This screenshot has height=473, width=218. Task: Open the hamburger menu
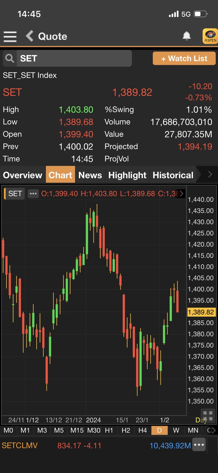(x=10, y=37)
